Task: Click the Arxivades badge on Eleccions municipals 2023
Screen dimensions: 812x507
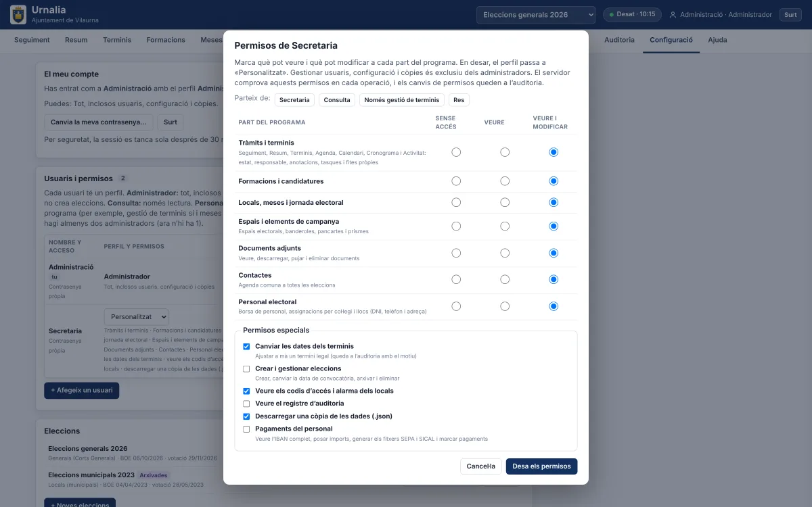Action: [154, 475]
